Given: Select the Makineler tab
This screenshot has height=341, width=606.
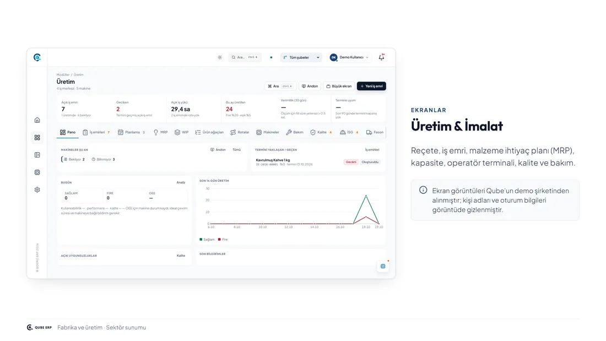Looking at the screenshot, I should tap(267, 132).
